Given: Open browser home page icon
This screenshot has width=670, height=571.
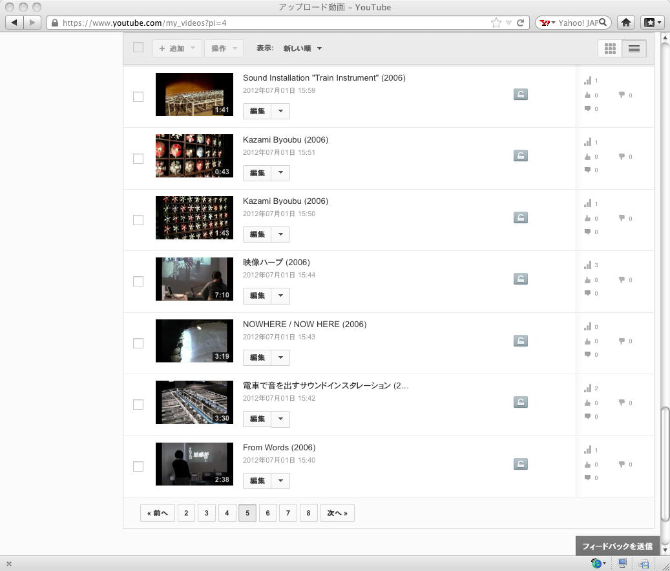Looking at the screenshot, I should click(x=626, y=23).
